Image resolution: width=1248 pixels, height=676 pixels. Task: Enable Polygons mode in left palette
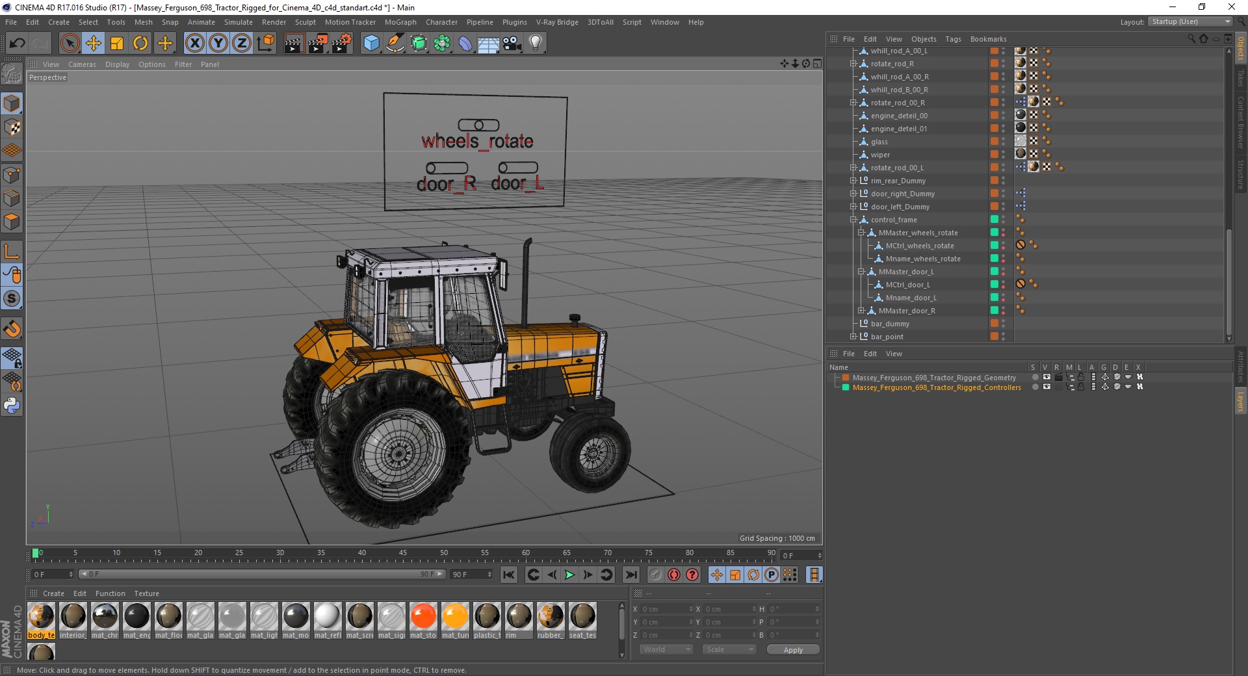(12, 222)
